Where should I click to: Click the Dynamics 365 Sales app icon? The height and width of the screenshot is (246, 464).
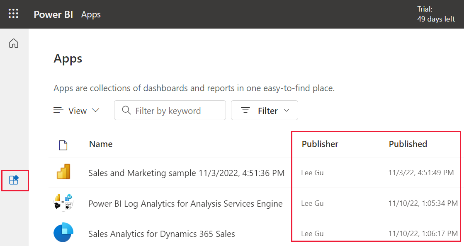63,234
